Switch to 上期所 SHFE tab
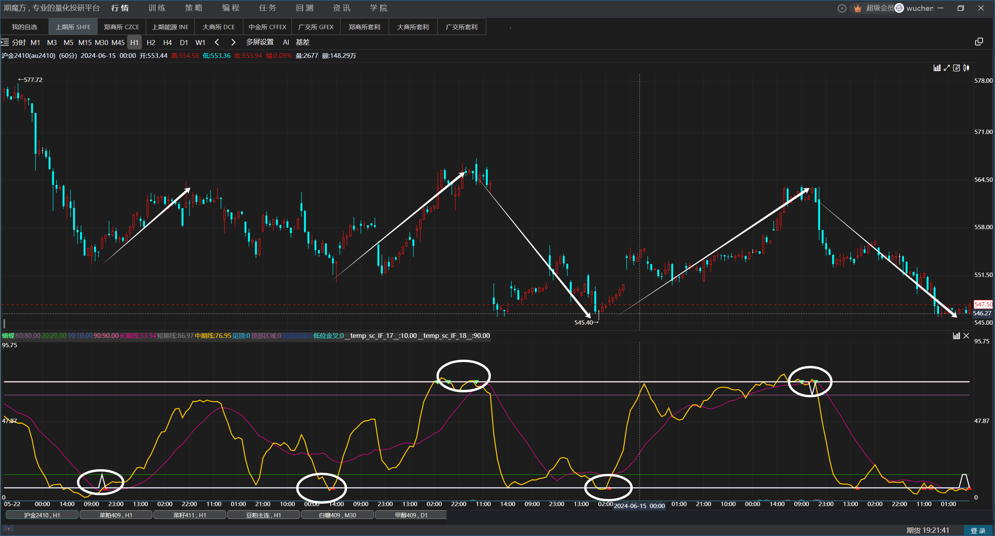Viewport: 995px width, 536px height. [73, 27]
